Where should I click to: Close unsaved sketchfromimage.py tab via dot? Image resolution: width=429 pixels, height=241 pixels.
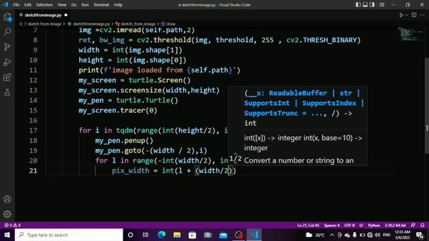coord(66,15)
